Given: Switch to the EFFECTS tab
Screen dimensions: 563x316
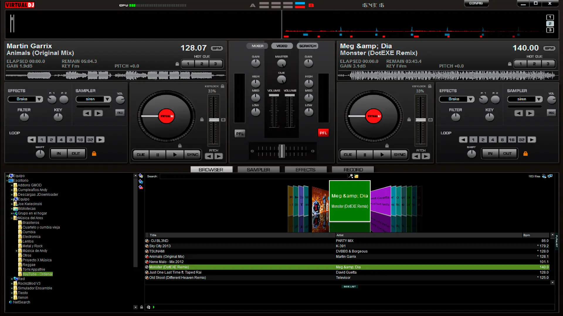Looking at the screenshot, I should pyautogui.click(x=306, y=170).
